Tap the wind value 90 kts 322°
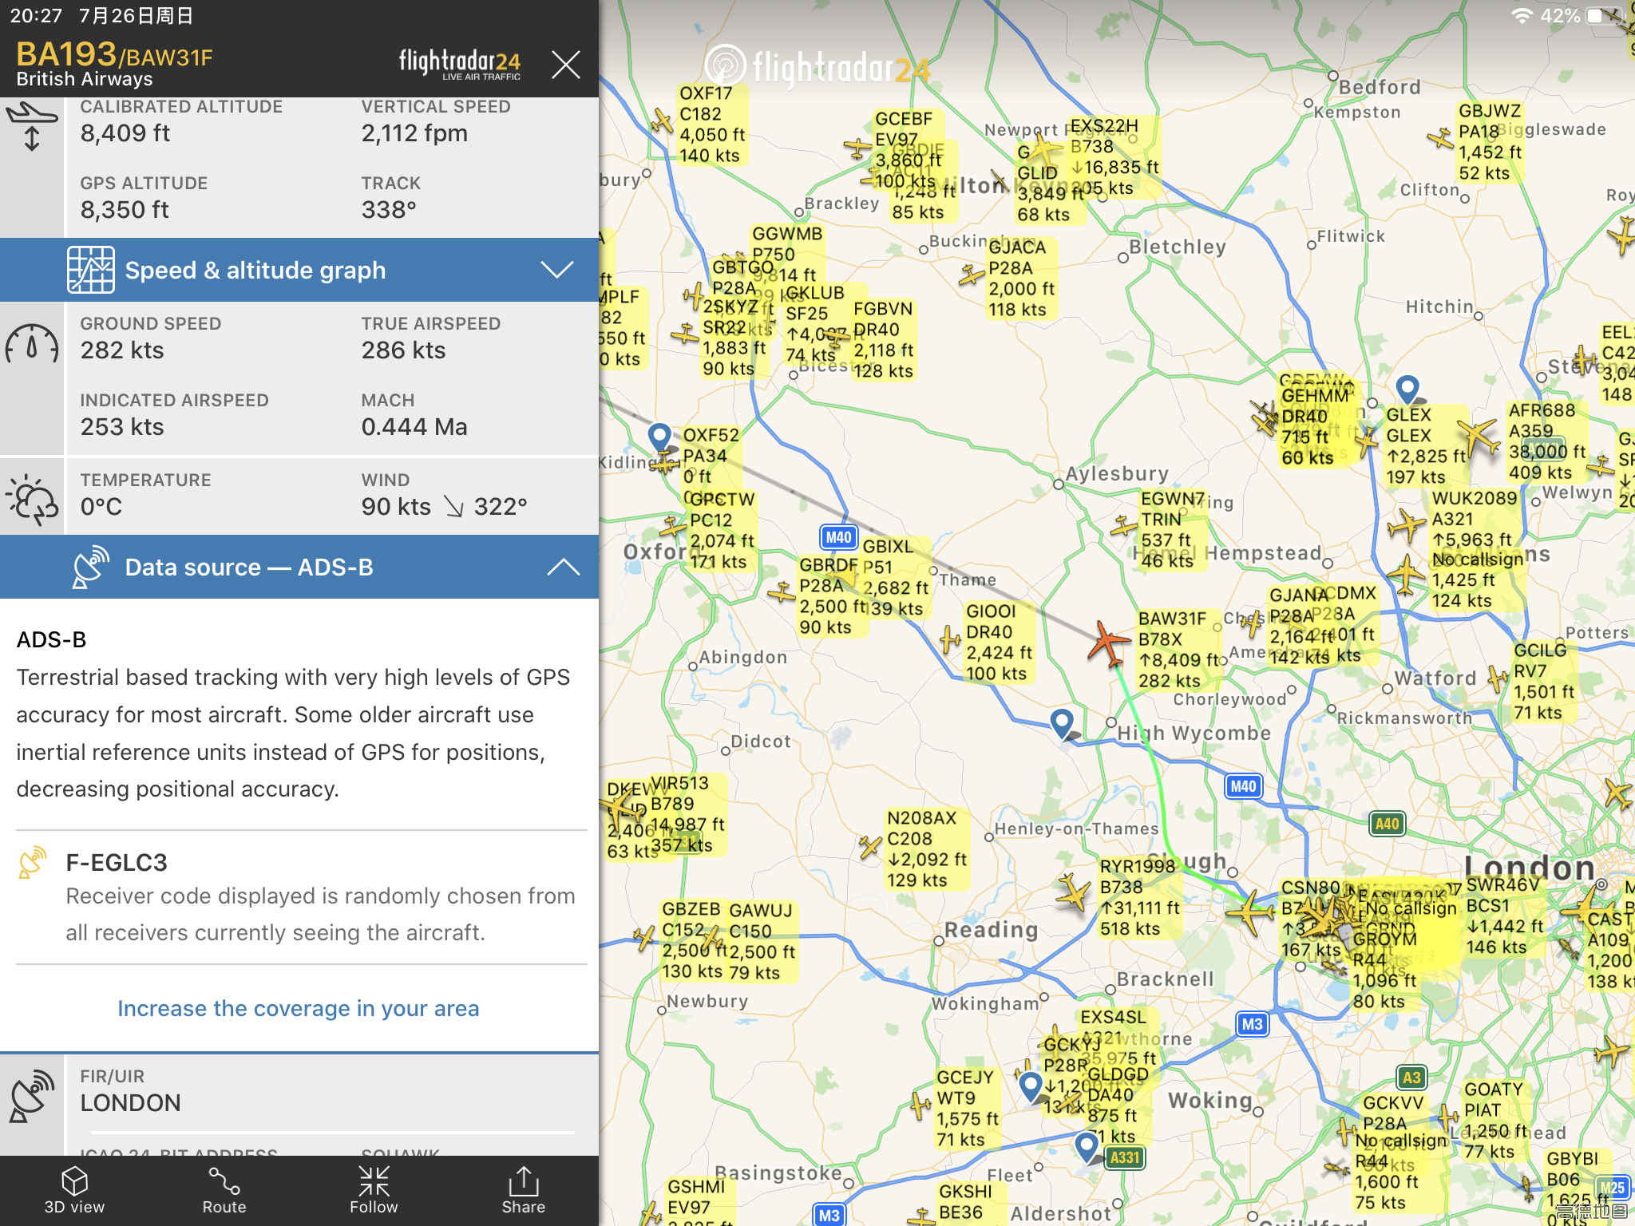The image size is (1635, 1226). pyautogui.click(x=444, y=507)
